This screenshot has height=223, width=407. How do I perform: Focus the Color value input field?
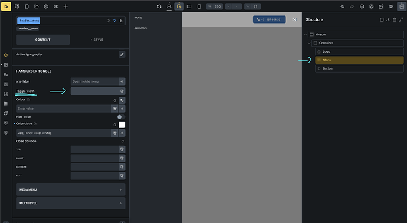point(64,109)
